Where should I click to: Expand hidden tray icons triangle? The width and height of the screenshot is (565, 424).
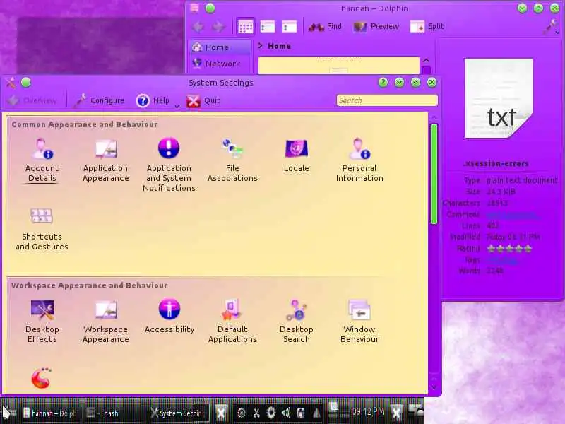[316, 413]
